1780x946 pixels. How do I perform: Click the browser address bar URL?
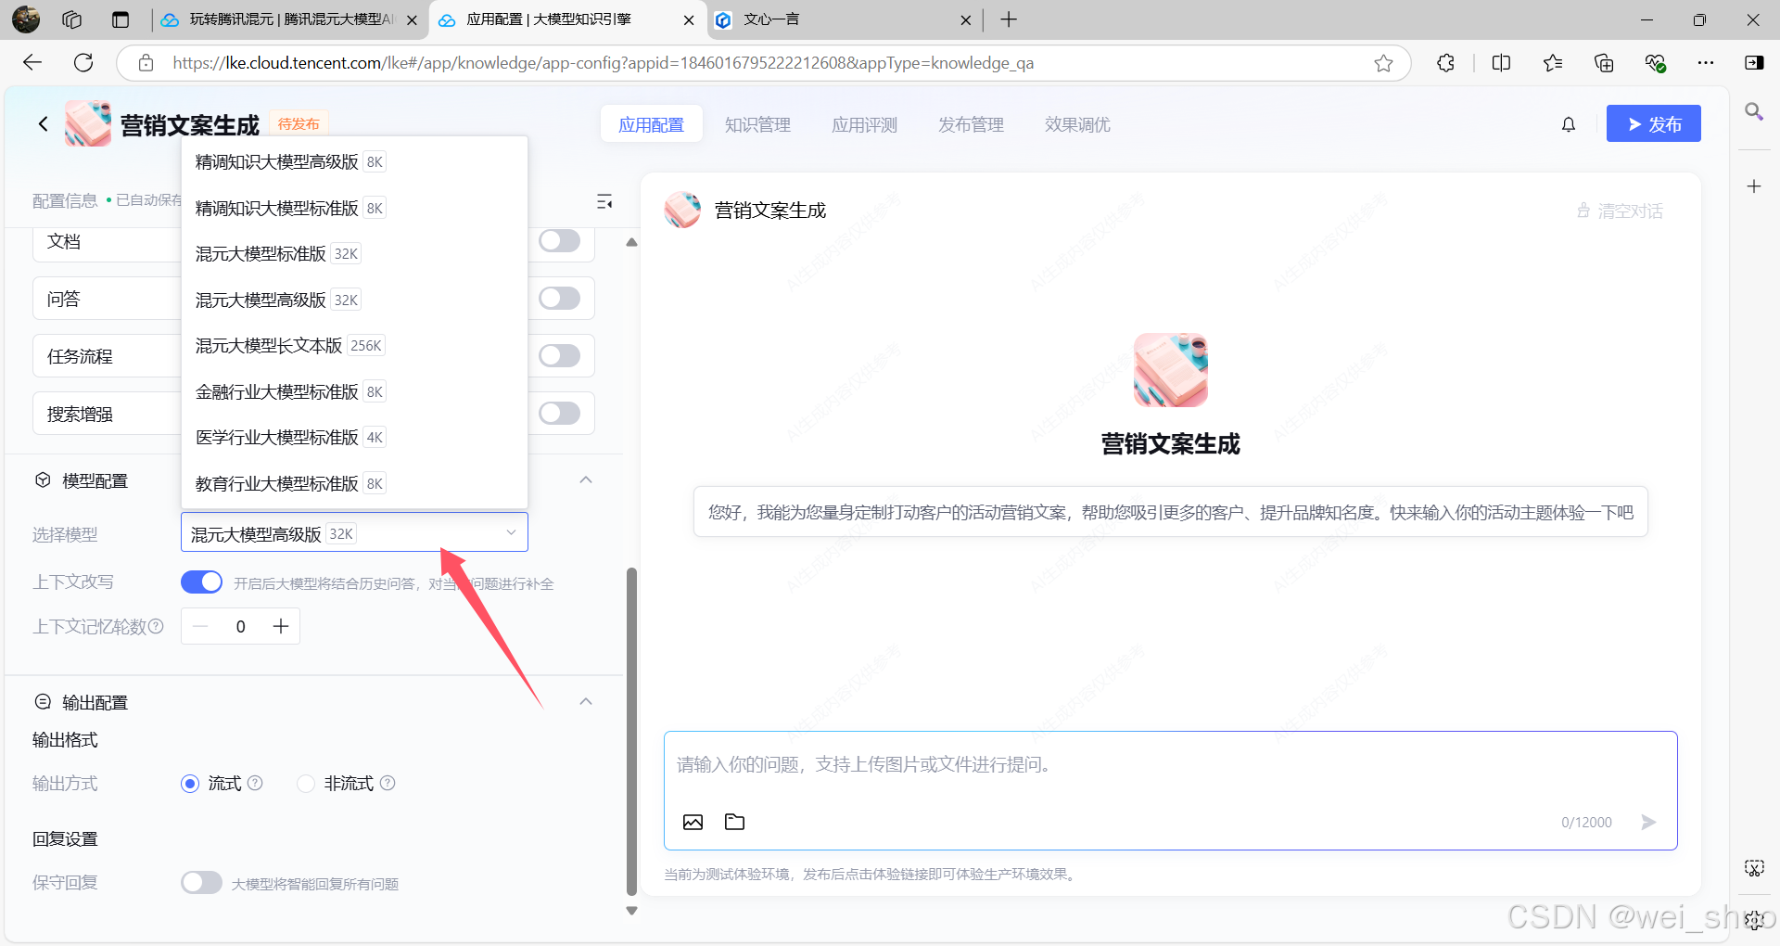click(x=603, y=63)
